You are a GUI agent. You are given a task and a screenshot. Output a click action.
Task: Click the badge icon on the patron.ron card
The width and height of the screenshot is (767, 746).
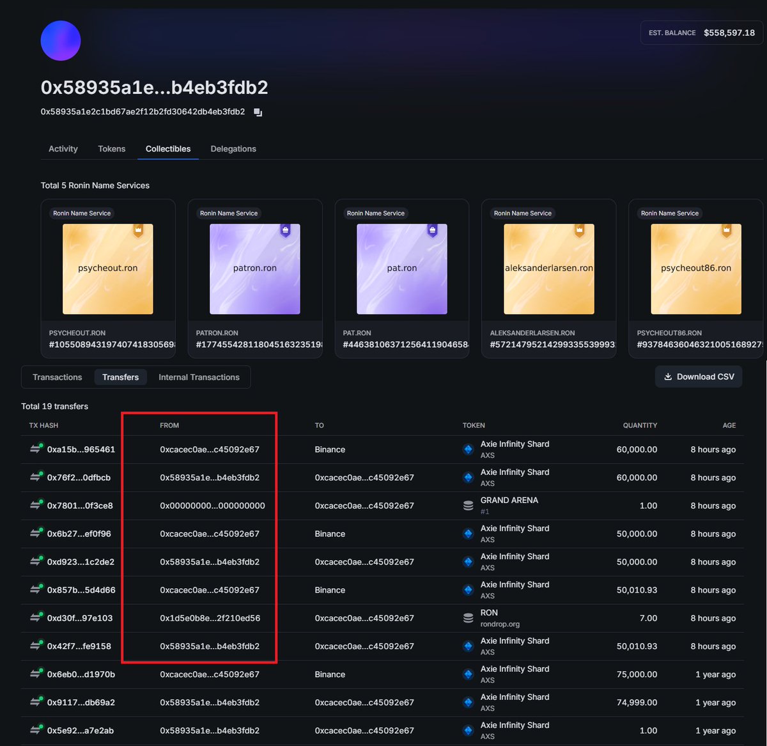click(285, 230)
